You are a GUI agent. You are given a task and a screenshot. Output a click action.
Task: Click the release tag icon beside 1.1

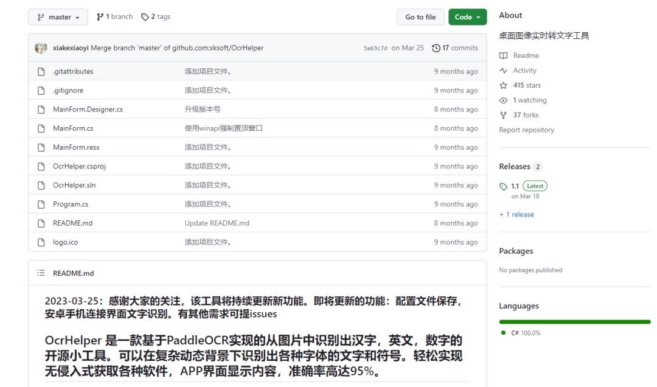[503, 187]
